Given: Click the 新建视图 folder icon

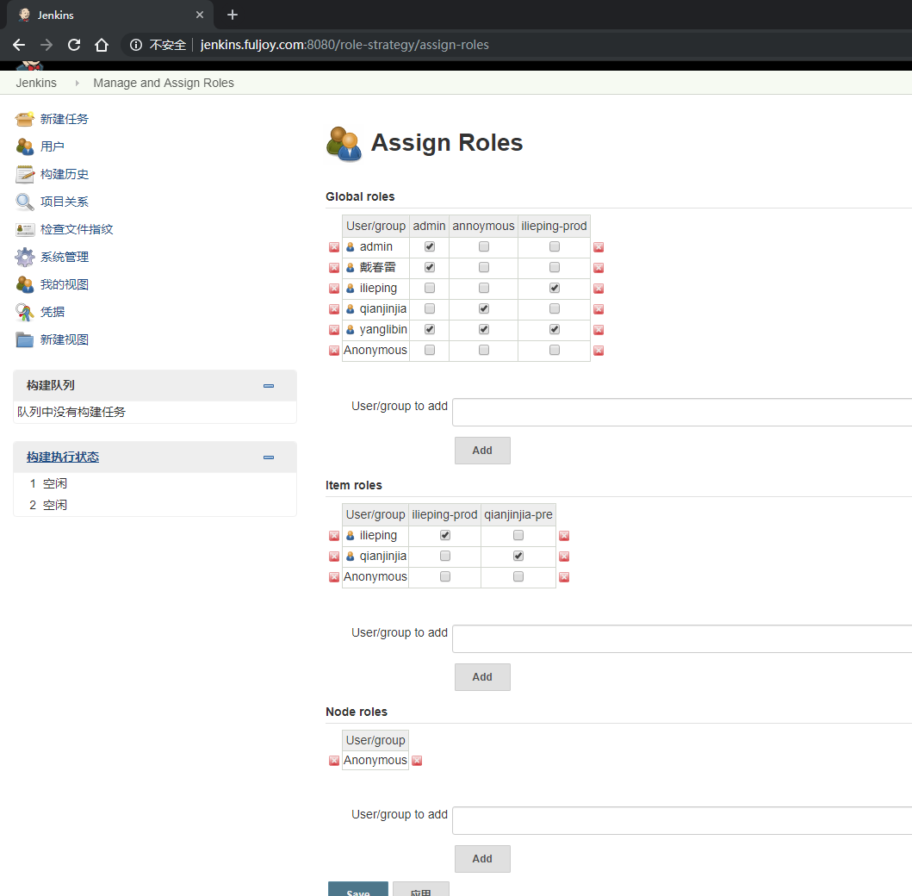Looking at the screenshot, I should [24, 339].
